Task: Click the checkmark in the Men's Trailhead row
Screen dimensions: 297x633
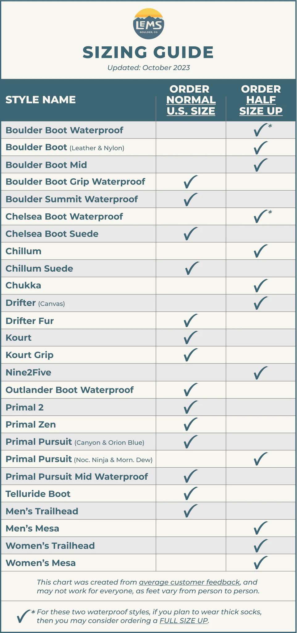Action: tap(190, 511)
